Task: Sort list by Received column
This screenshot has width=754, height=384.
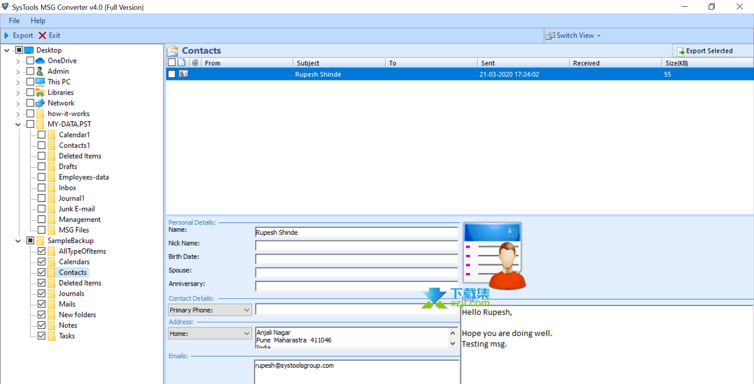Action: click(x=615, y=63)
